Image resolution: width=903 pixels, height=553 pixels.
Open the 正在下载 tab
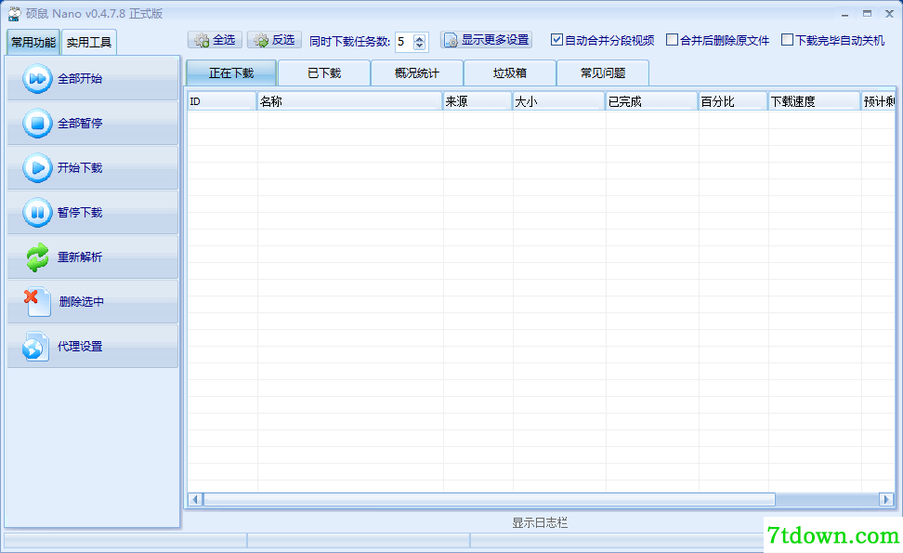point(231,73)
